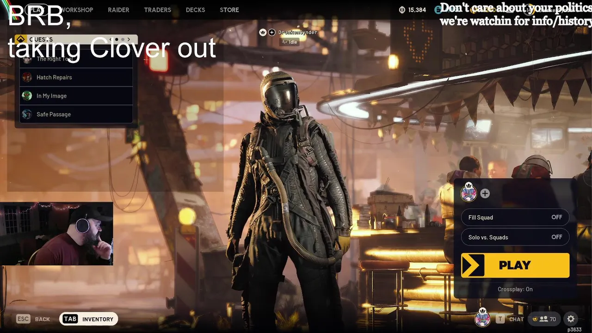Click Safe Passage quest giver portrait
This screenshot has width=592, height=333.
[27, 114]
